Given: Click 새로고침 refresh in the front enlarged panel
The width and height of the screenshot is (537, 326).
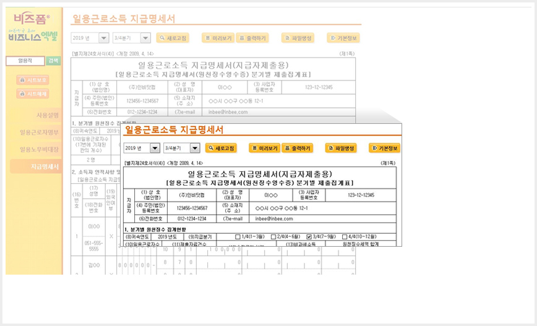Looking at the screenshot, I should tap(221, 148).
